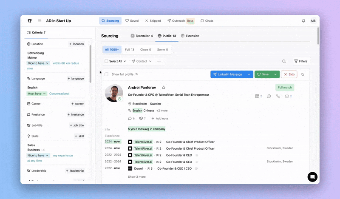The height and width of the screenshot is (199, 340).
Task: Expand the LinkedIn Message dropdown arrow
Action: 250,74
